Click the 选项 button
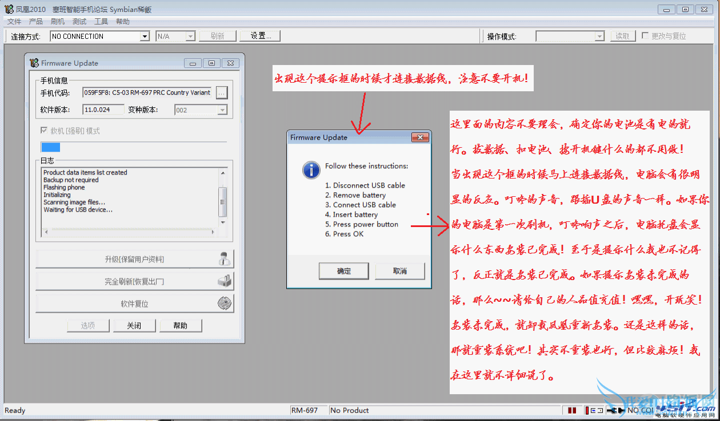This screenshot has height=421, width=720. 87,326
